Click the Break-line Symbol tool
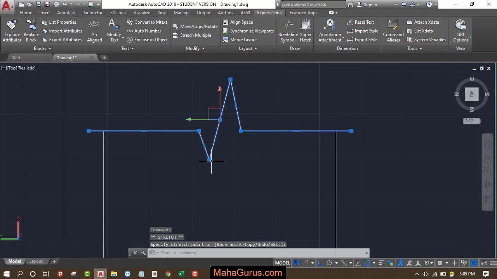The height and width of the screenshot is (279, 497). pyautogui.click(x=288, y=31)
